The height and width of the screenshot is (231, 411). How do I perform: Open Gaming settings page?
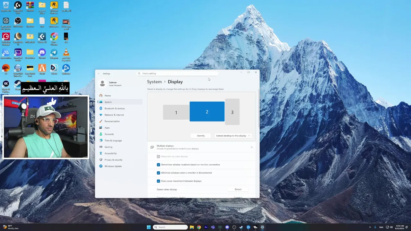point(120,147)
